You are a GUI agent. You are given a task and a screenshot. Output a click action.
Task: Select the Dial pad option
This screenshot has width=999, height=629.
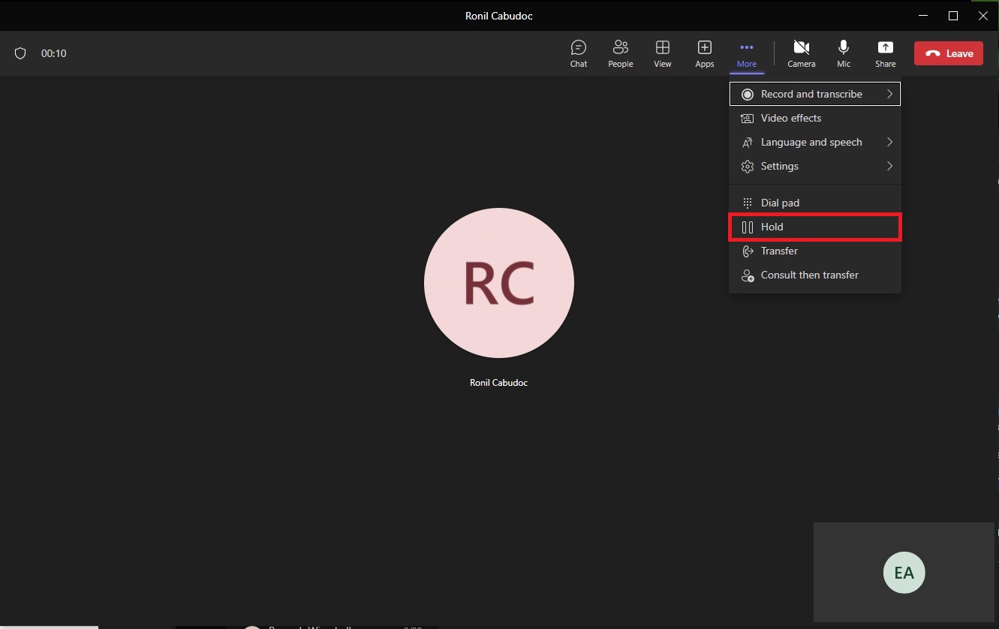click(x=780, y=202)
